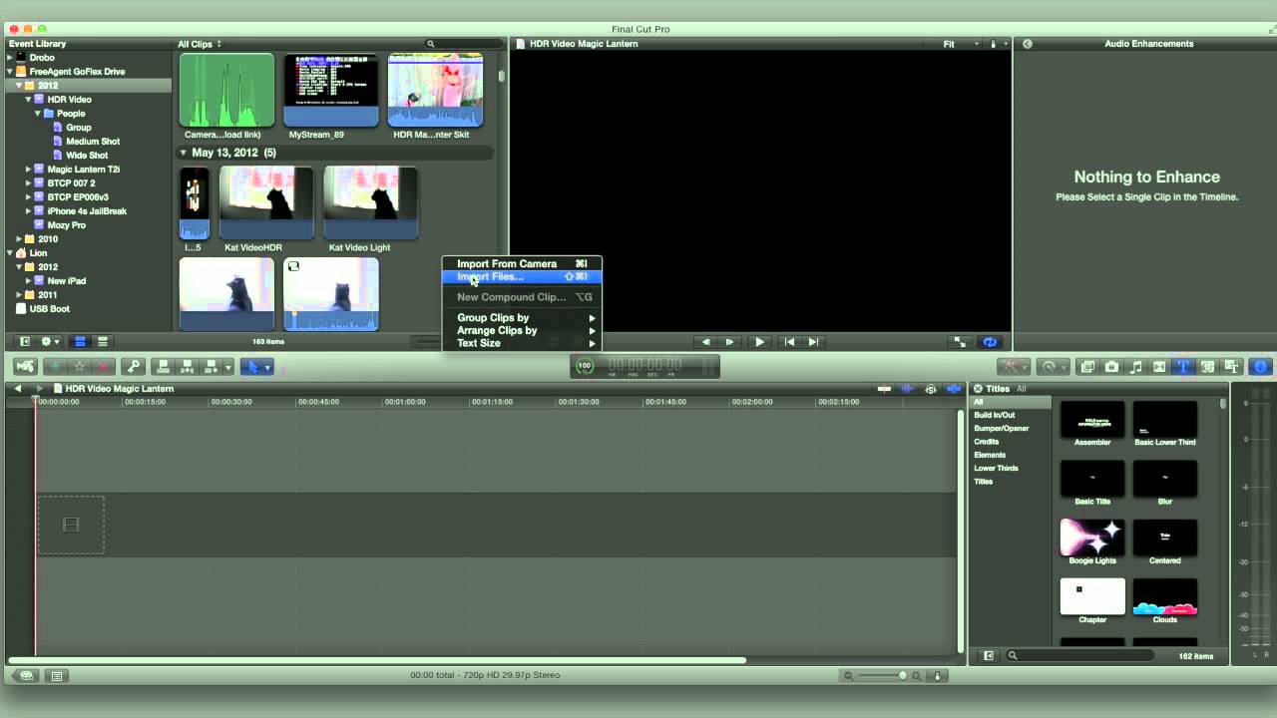Mark clip as Favorite with green star

(x=55, y=367)
